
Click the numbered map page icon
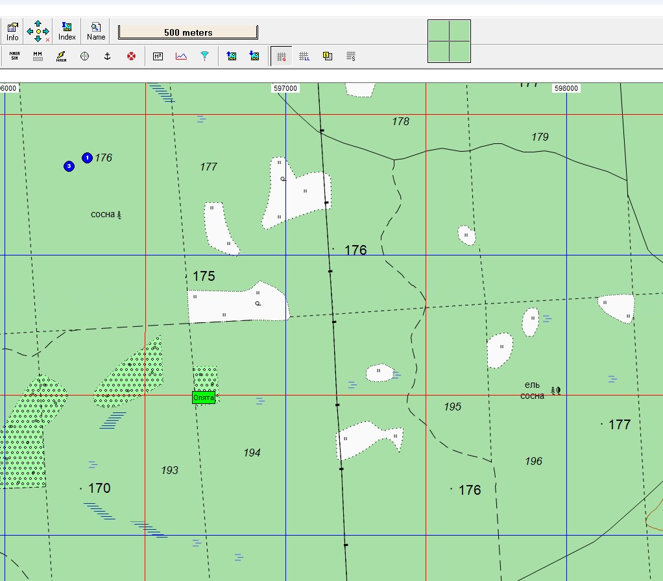pyautogui.click(x=327, y=56)
